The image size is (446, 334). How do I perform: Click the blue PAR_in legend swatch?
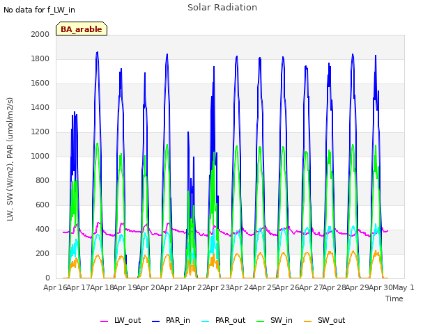tap(155, 321)
